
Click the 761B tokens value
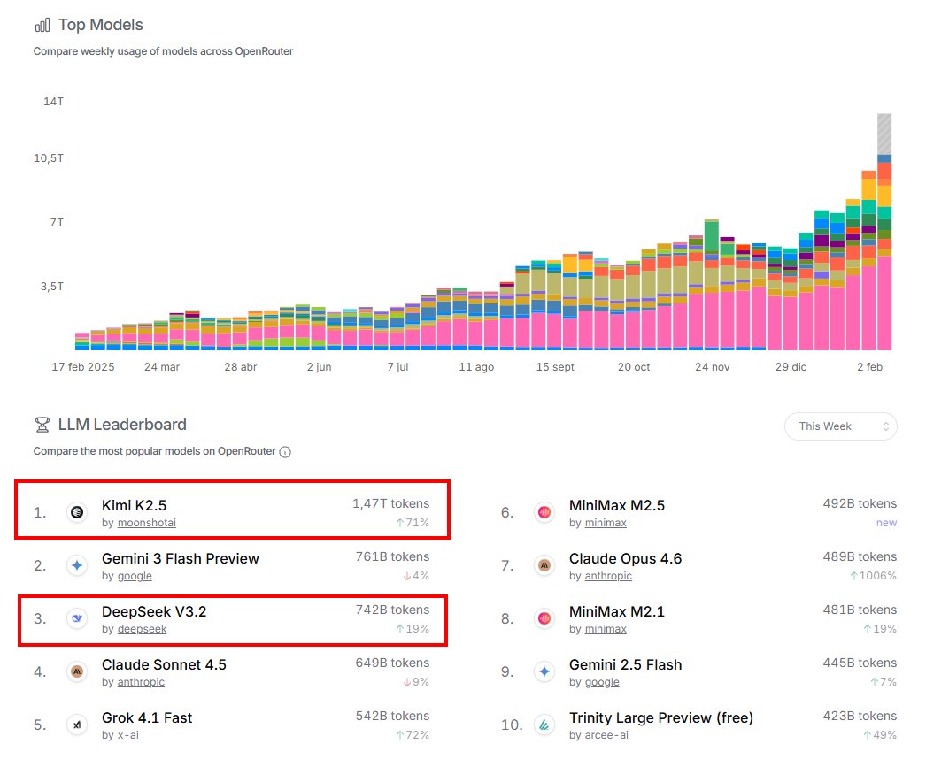coord(393,557)
